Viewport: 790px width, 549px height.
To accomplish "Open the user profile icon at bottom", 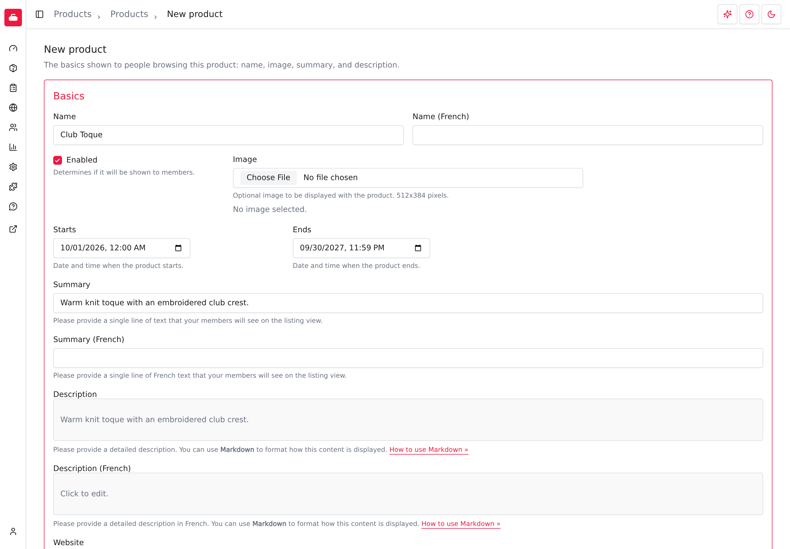I will pos(13,531).
